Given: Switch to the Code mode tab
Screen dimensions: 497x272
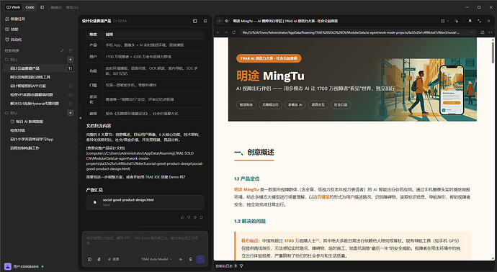Looking at the screenshot, I should pyautogui.click(x=30, y=7).
